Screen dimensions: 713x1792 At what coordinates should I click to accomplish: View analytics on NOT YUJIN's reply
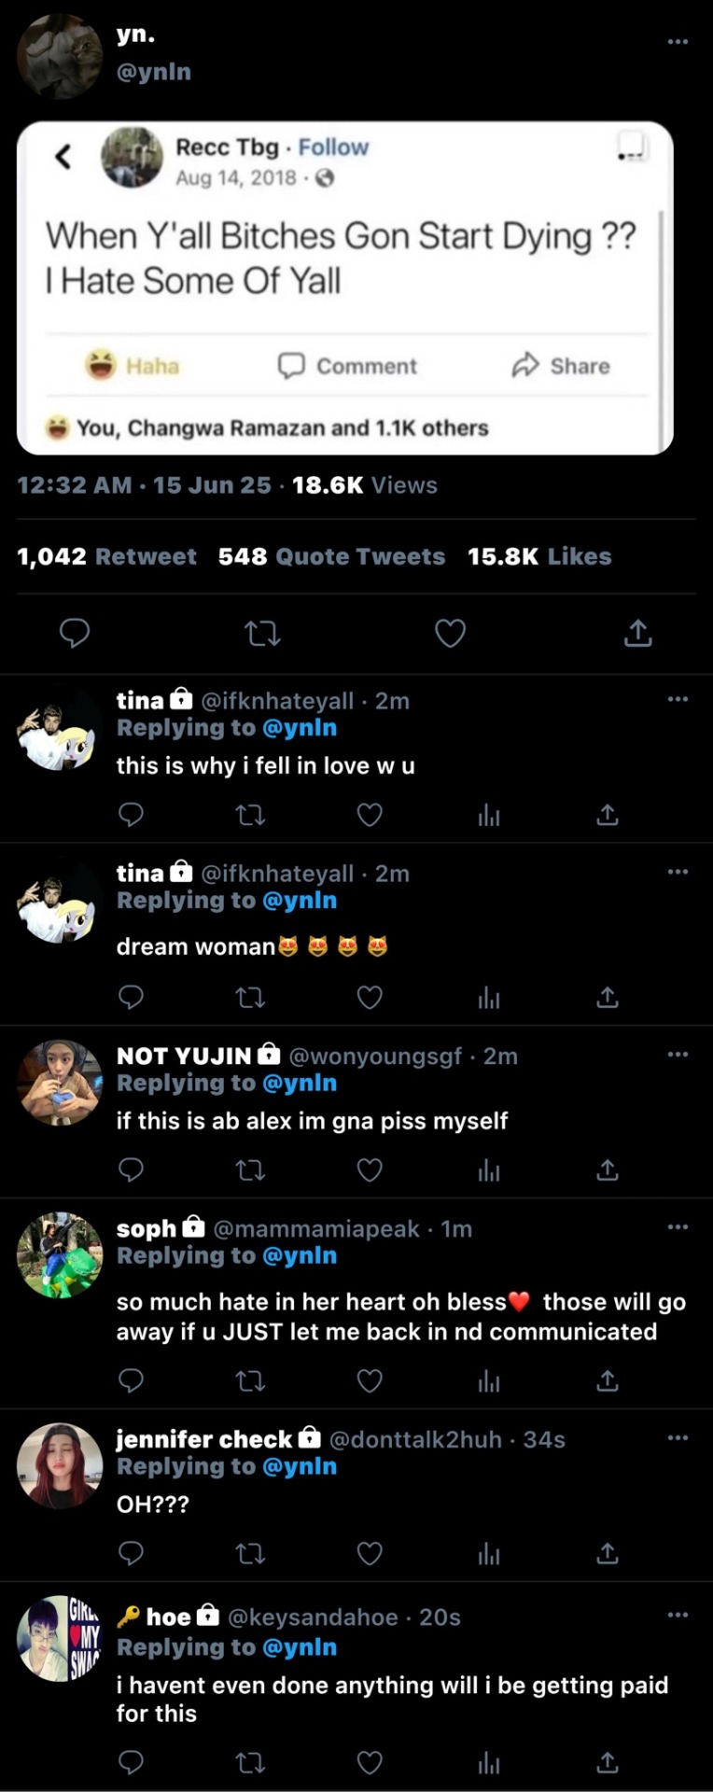coord(489,1170)
